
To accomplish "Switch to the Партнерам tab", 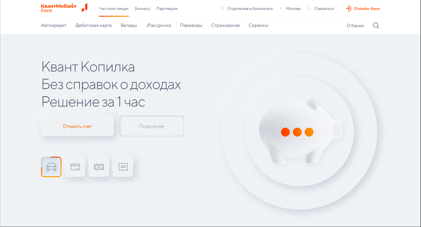I will [166, 9].
